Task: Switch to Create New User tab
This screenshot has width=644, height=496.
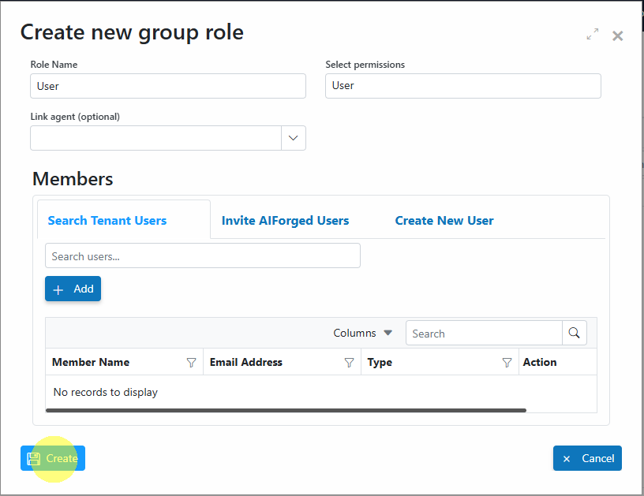Action: tap(444, 220)
